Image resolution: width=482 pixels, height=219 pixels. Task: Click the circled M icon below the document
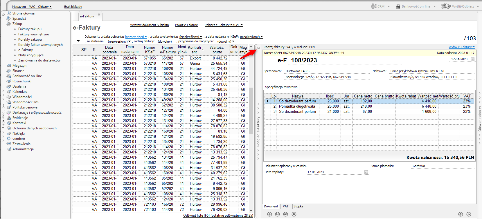tap(278, 214)
